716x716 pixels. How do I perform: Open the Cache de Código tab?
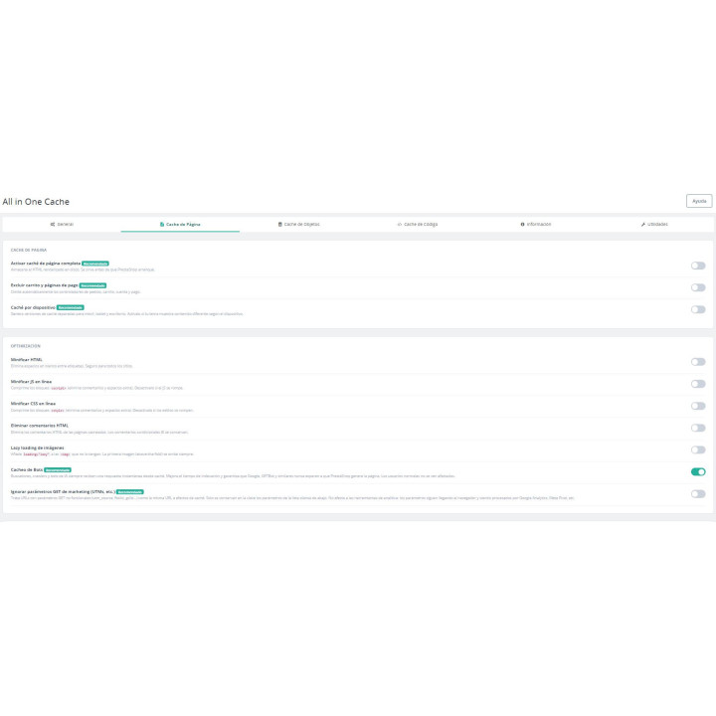(418, 224)
